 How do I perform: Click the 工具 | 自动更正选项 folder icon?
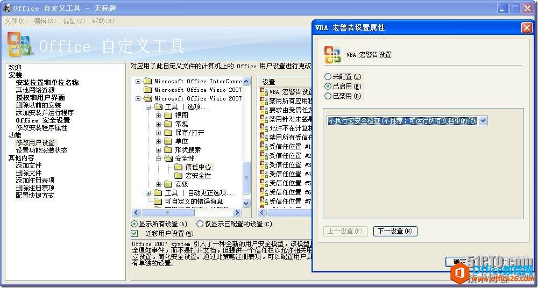158,193
